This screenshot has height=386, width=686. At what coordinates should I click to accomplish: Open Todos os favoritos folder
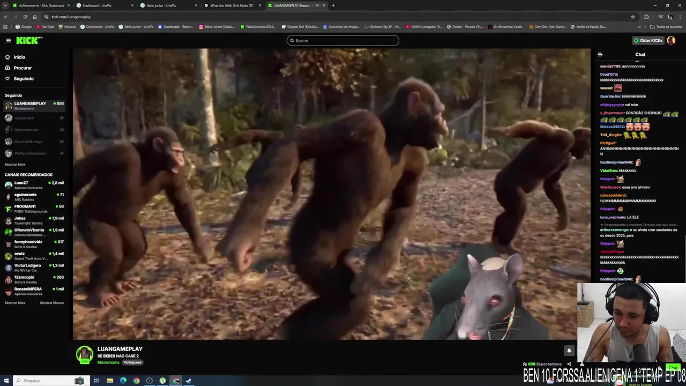click(x=666, y=26)
